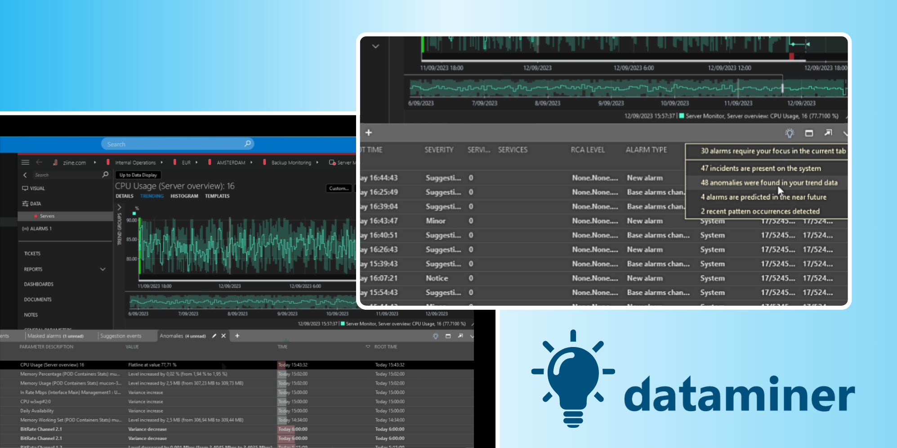This screenshot has height=448, width=897.
Task: Click the pop-out arrow in zoomed alarm console
Action: tap(828, 132)
